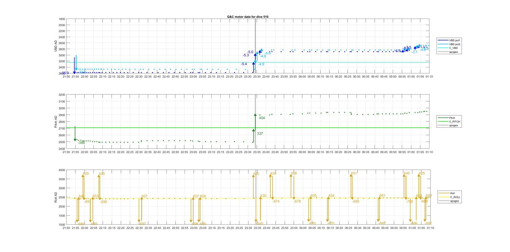
Task: Click the '639' roll move label
Action: point(273,174)
